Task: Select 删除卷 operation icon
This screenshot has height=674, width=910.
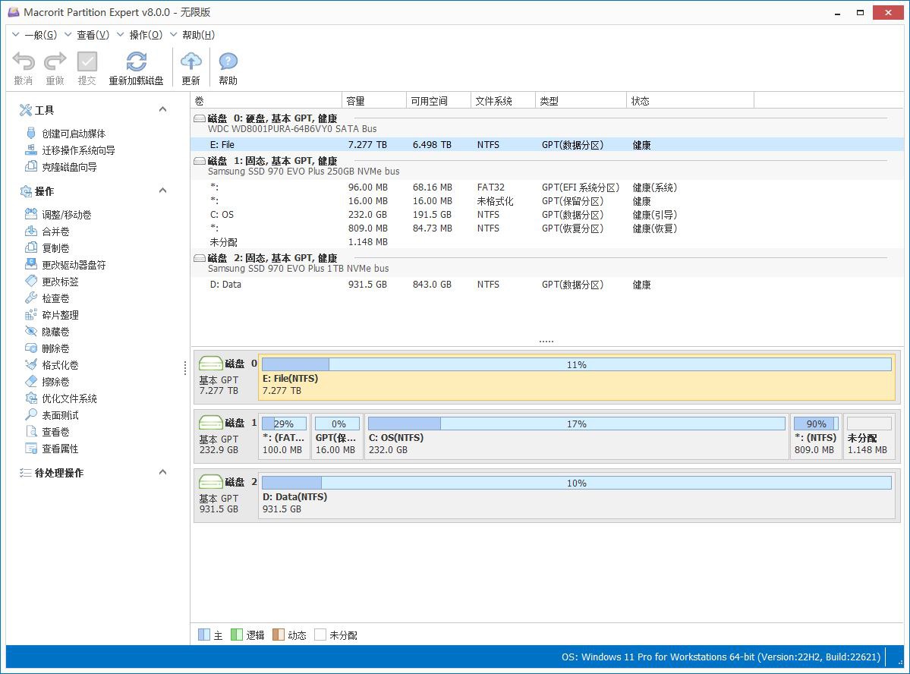Action: click(x=31, y=348)
